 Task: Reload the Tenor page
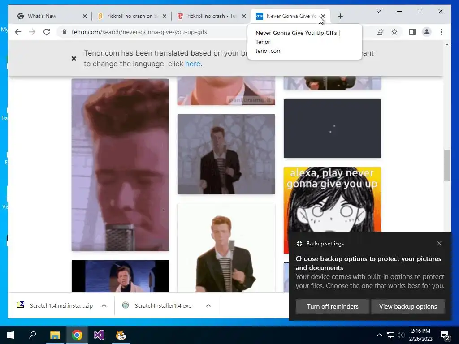click(x=47, y=32)
